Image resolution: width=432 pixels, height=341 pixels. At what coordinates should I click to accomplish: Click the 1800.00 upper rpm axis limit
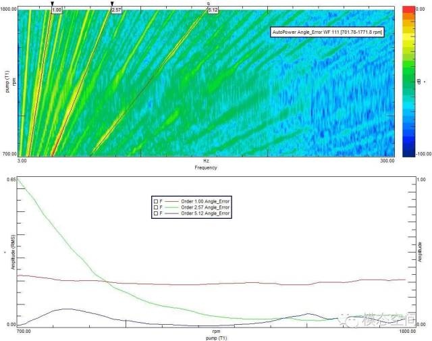(x=9, y=9)
